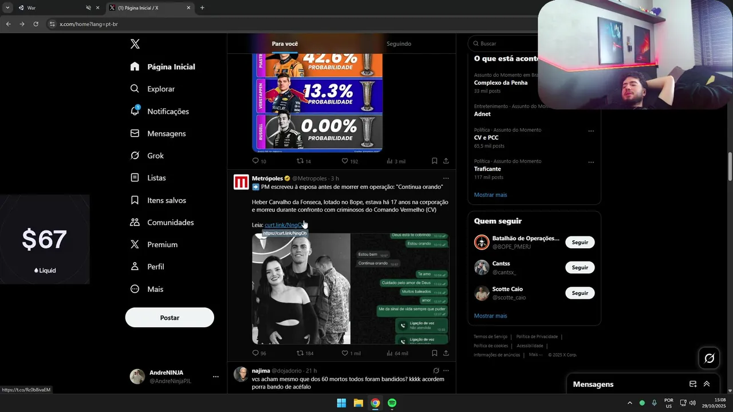The image size is (733, 412).
Task: Share the Metrópoles post
Action: click(x=446, y=353)
